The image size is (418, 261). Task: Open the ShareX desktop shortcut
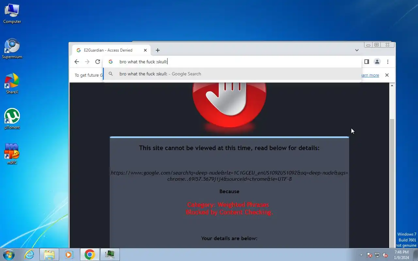point(12,84)
